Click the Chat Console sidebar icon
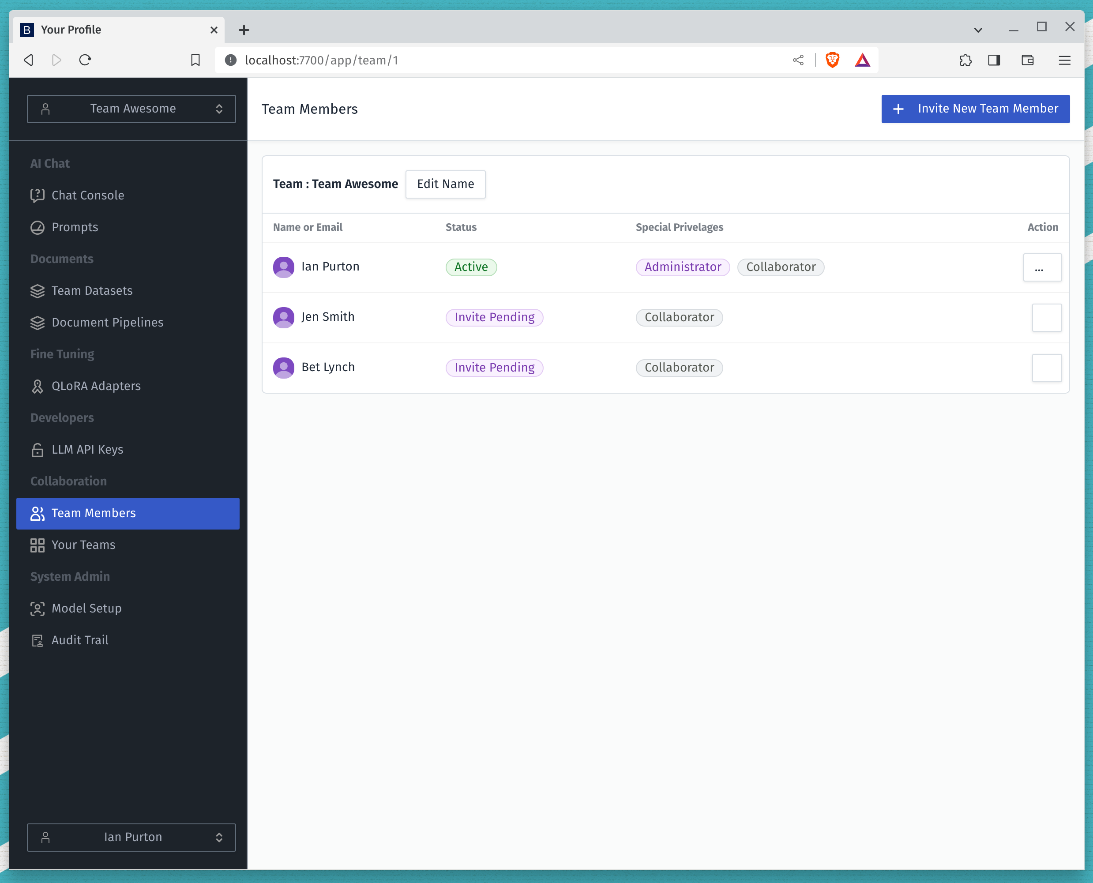The height and width of the screenshot is (883, 1093). tap(37, 195)
